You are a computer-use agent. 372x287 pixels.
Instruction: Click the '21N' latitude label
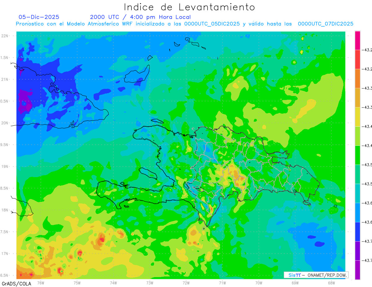[x=5, y=79]
